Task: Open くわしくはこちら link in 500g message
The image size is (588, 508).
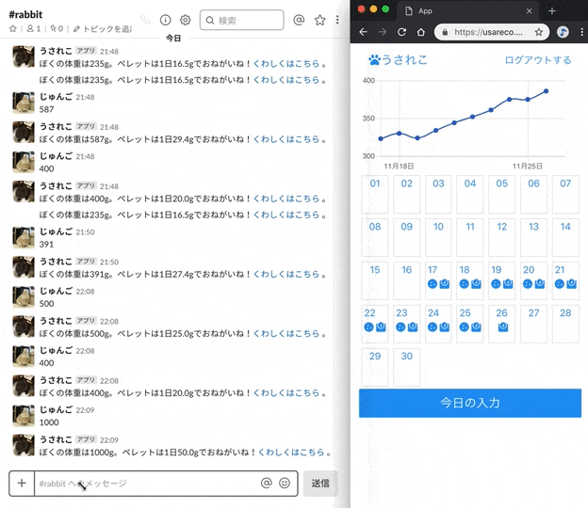Action: [x=286, y=334]
